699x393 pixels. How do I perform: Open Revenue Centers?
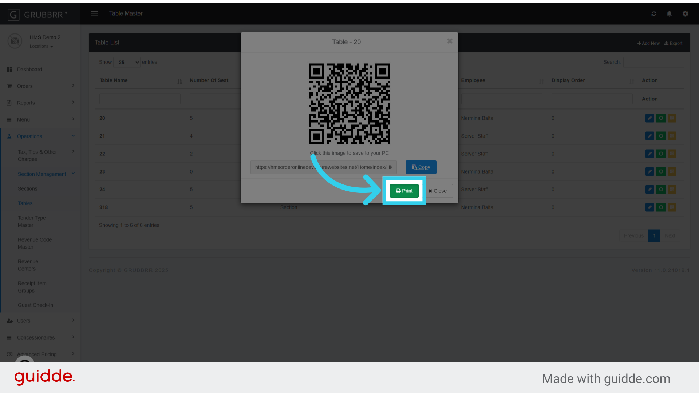coord(28,265)
